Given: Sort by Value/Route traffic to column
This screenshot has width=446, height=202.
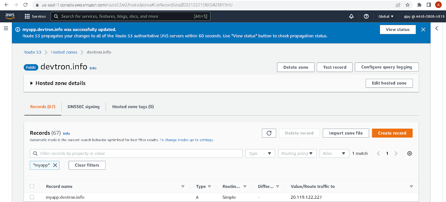Looking at the screenshot, I should tap(411, 186).
